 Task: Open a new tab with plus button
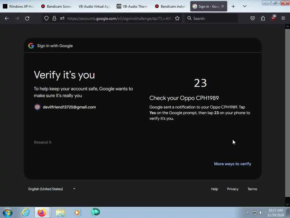[x=233, y=6]
